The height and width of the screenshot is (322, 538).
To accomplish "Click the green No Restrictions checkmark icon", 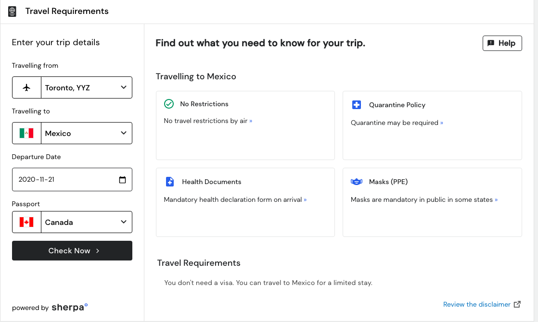I will [169, 104].
